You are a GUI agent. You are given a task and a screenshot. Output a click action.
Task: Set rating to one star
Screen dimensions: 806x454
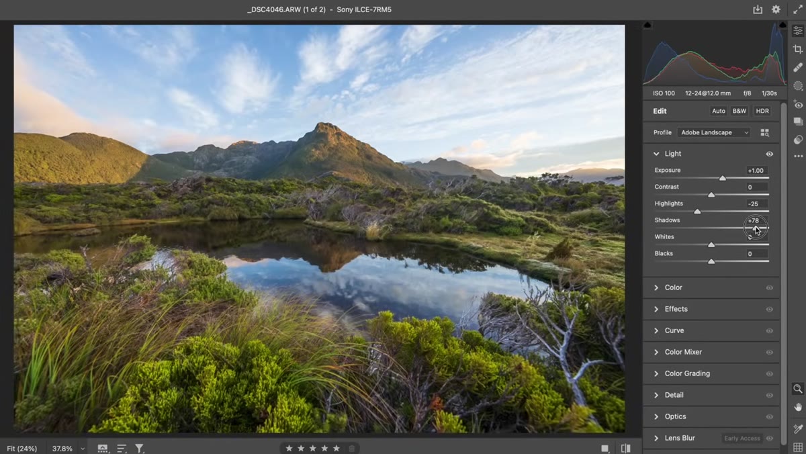[289, 448]
